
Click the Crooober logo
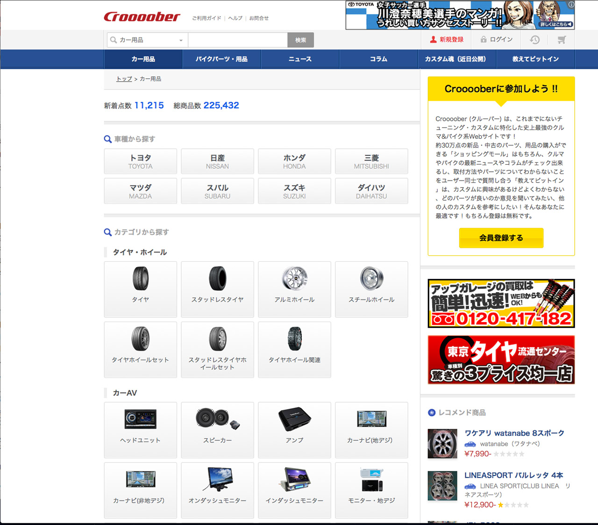coord(142,17)
